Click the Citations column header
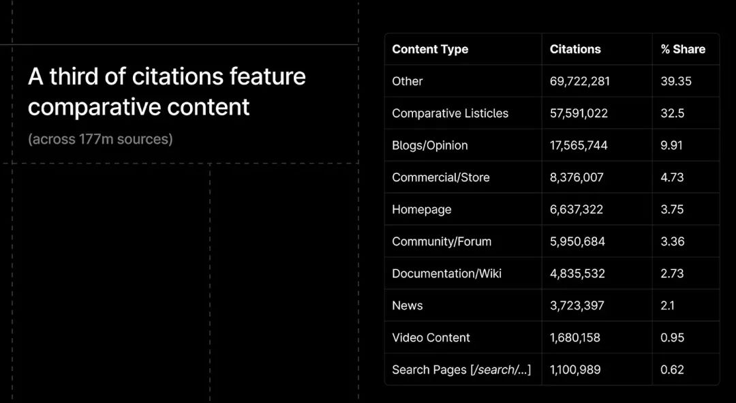Viewport: 736px width, 403px height. 575,49
